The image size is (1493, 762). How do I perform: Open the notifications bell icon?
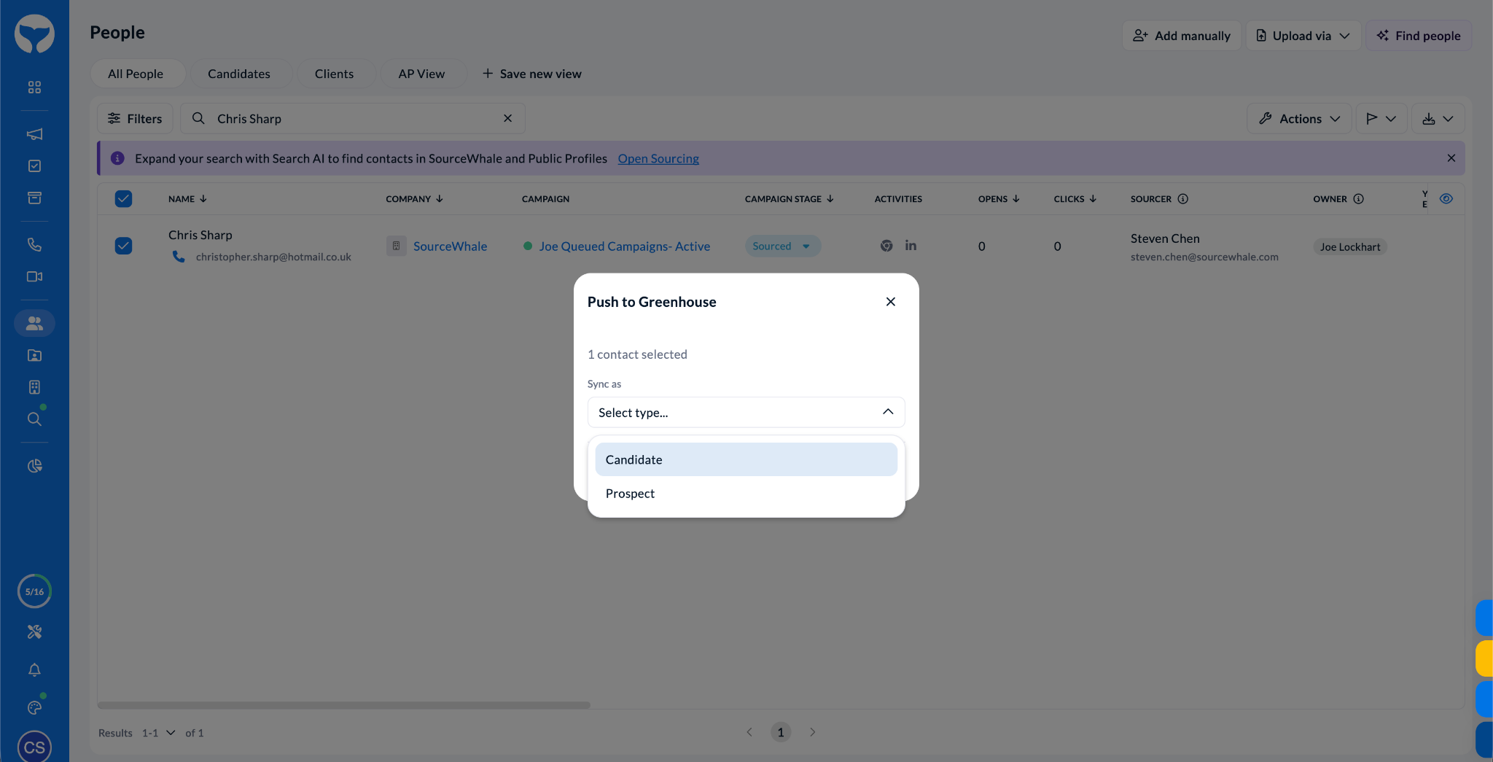click(x=34, y=670)
